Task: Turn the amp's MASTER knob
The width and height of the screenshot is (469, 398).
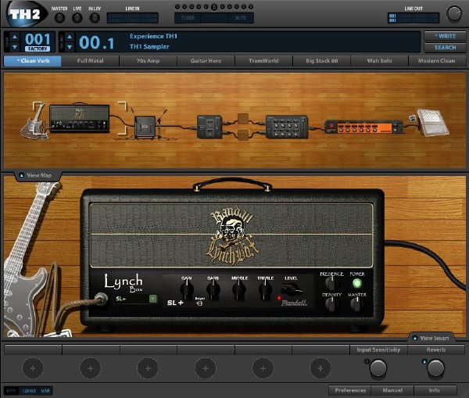Action: (x=356, y=304)
